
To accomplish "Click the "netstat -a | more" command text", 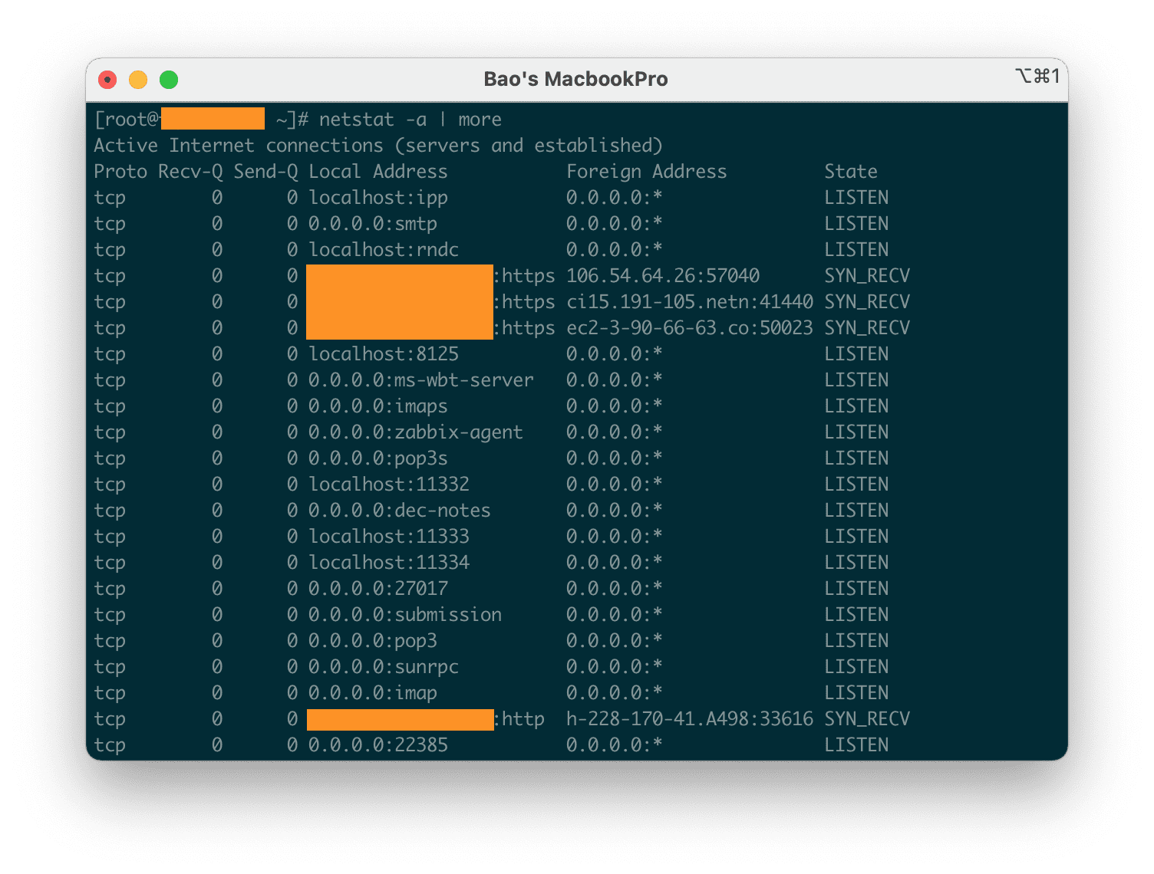I will pyautogui.click(x=410, y=120).
